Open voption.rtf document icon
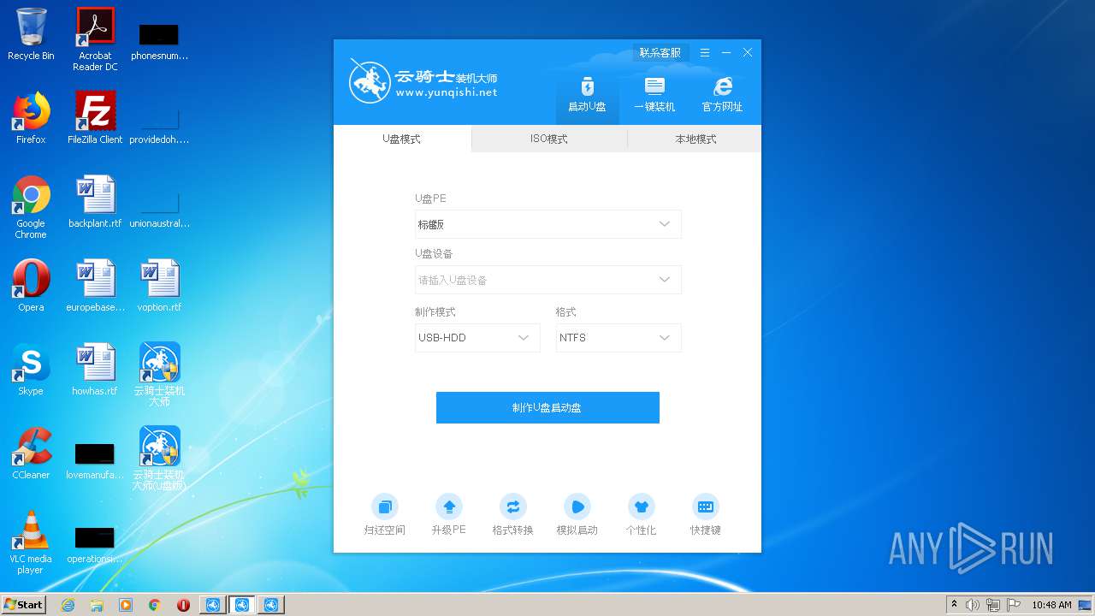Screen dimensions: 1095x616 159,286
